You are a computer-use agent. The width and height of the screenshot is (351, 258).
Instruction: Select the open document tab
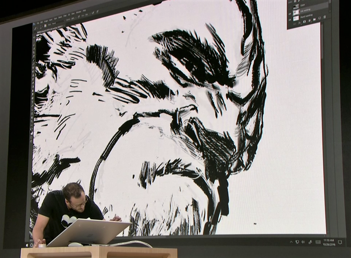[50, 29]
